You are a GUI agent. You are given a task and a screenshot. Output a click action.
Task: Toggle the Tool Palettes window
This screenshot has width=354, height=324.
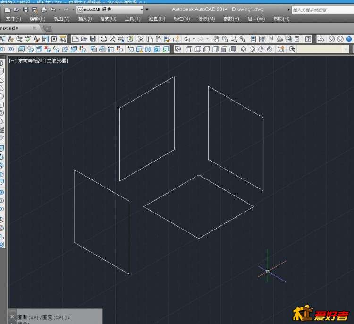tap(271, 39)
